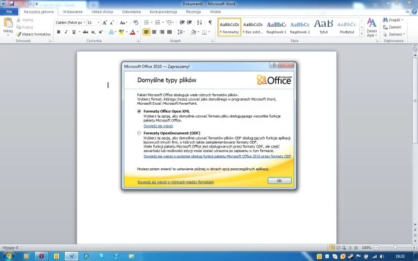The image size is (418, 261).
Task: Align text right
Action: pyautogui.click(x=162, y=32)
